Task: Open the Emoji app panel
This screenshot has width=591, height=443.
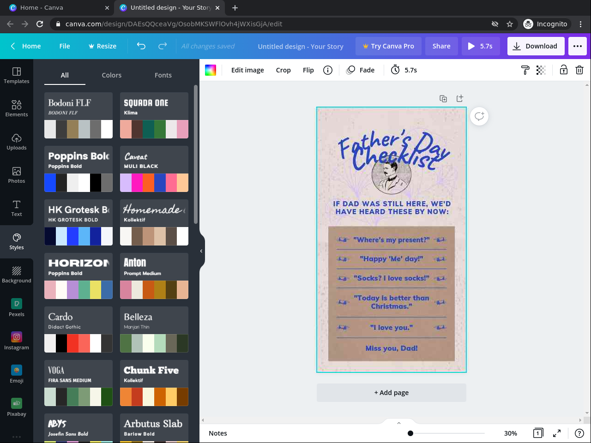Action: tap(17, 374)
